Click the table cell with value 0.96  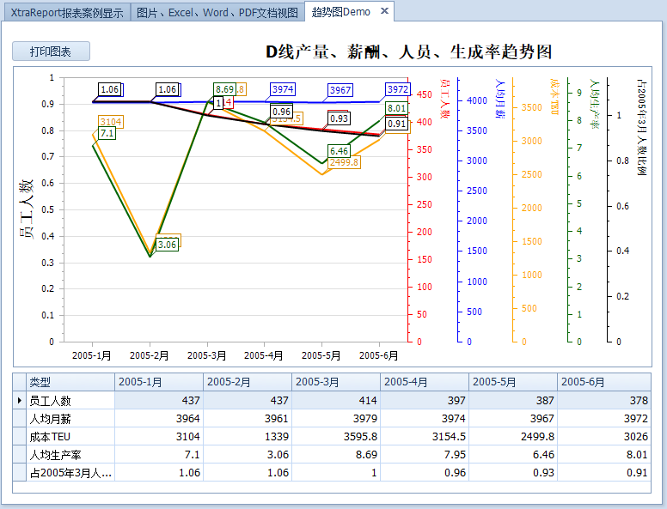click(425, 472)
